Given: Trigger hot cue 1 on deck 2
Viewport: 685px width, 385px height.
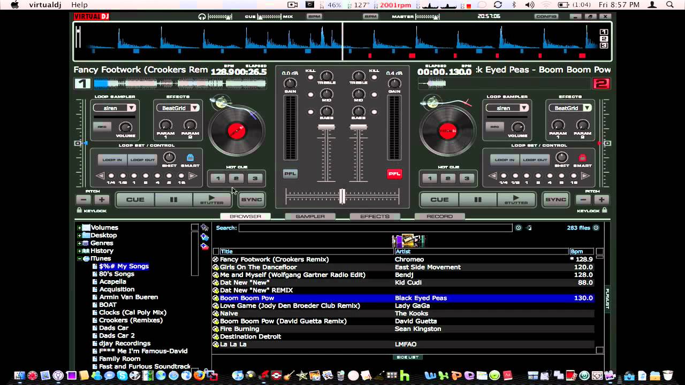Looking at the screenshot, I should (x=429, y=179).
